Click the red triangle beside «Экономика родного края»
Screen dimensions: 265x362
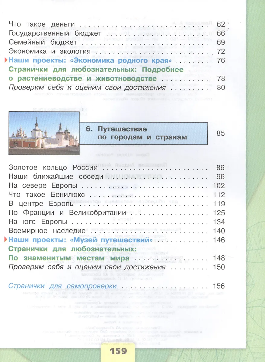coord(6,61)
